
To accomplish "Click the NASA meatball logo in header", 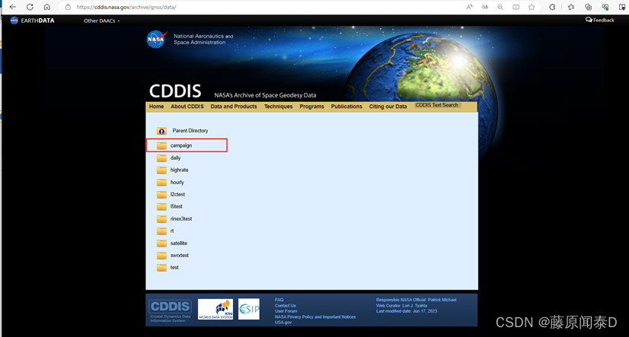I will (156, 40).
